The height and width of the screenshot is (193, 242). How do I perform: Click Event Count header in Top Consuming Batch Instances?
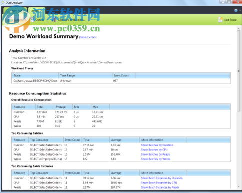tap(72, 173)
